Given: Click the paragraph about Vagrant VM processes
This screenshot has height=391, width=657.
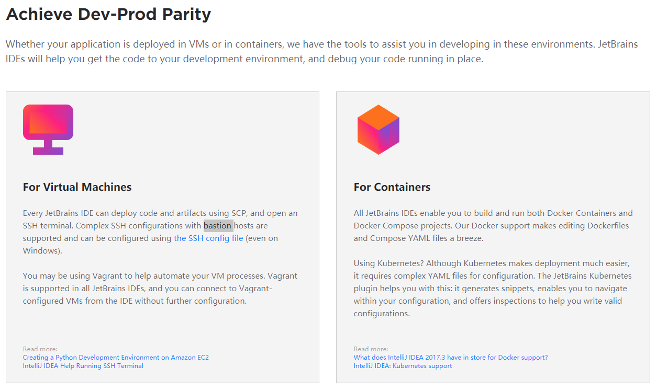Looking at the screenshot, I should [160, 289].
